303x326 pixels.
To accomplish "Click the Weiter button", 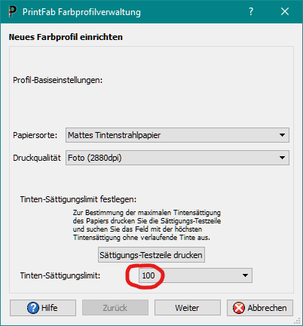I will pos(188,308).
